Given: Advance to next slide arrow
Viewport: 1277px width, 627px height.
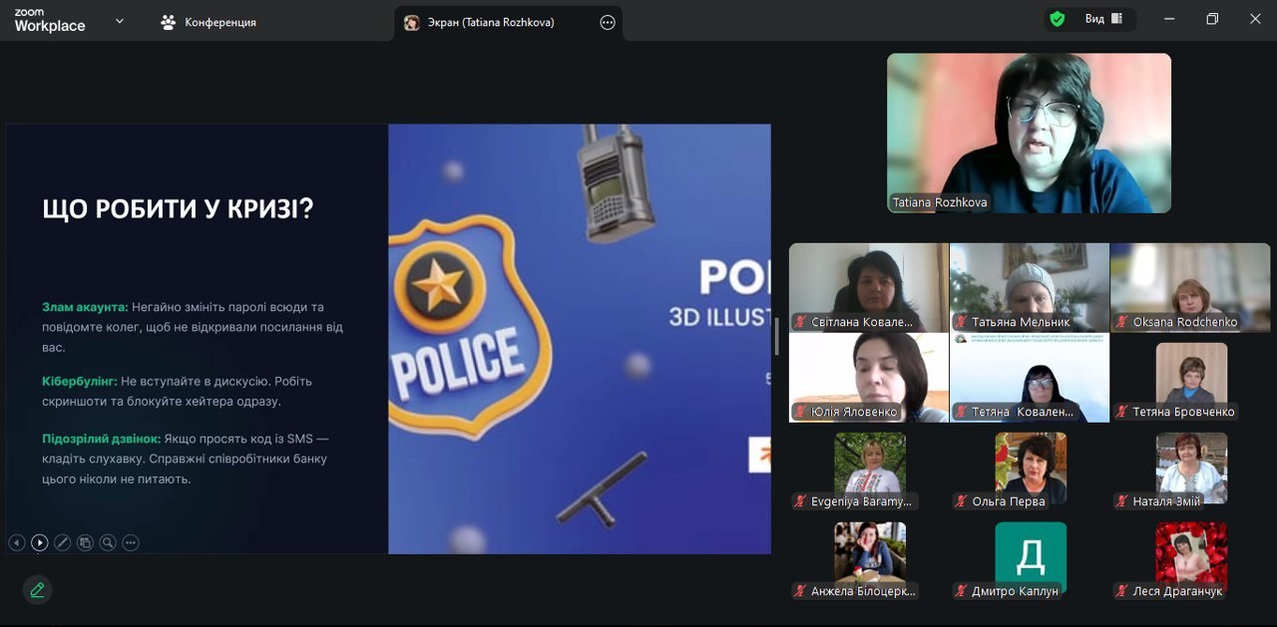Looking at the screenshot, I should [39, 543].
